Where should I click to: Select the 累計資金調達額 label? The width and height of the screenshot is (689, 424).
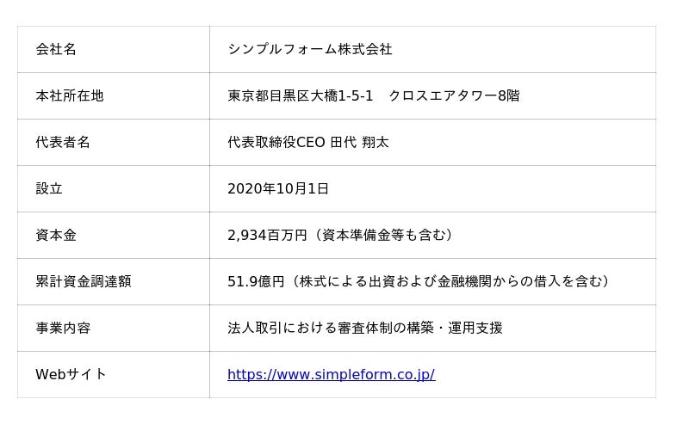pyautogui.click(x=84, y=282)
